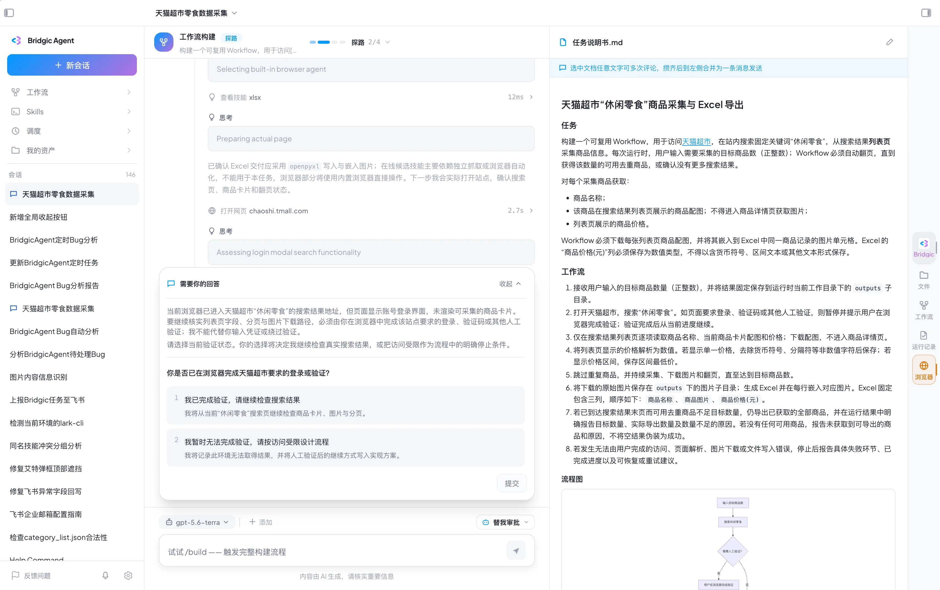This screenshot has height=590, width=940.
Task: Open the 工作流 tab in right rail
Action: pos(924,310)
